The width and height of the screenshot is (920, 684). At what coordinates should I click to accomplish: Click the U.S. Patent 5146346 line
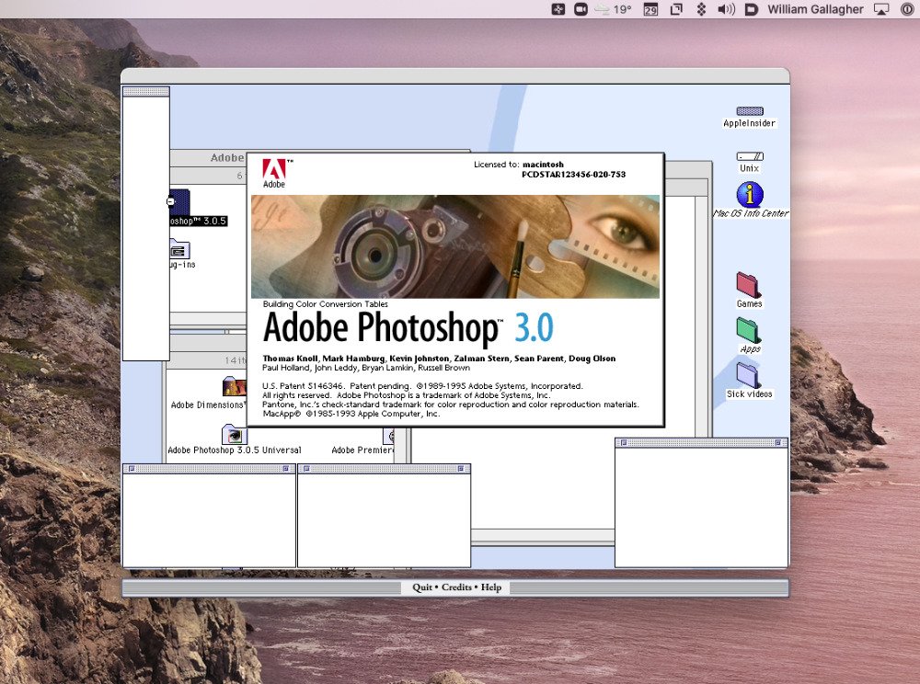coord(422,385)
